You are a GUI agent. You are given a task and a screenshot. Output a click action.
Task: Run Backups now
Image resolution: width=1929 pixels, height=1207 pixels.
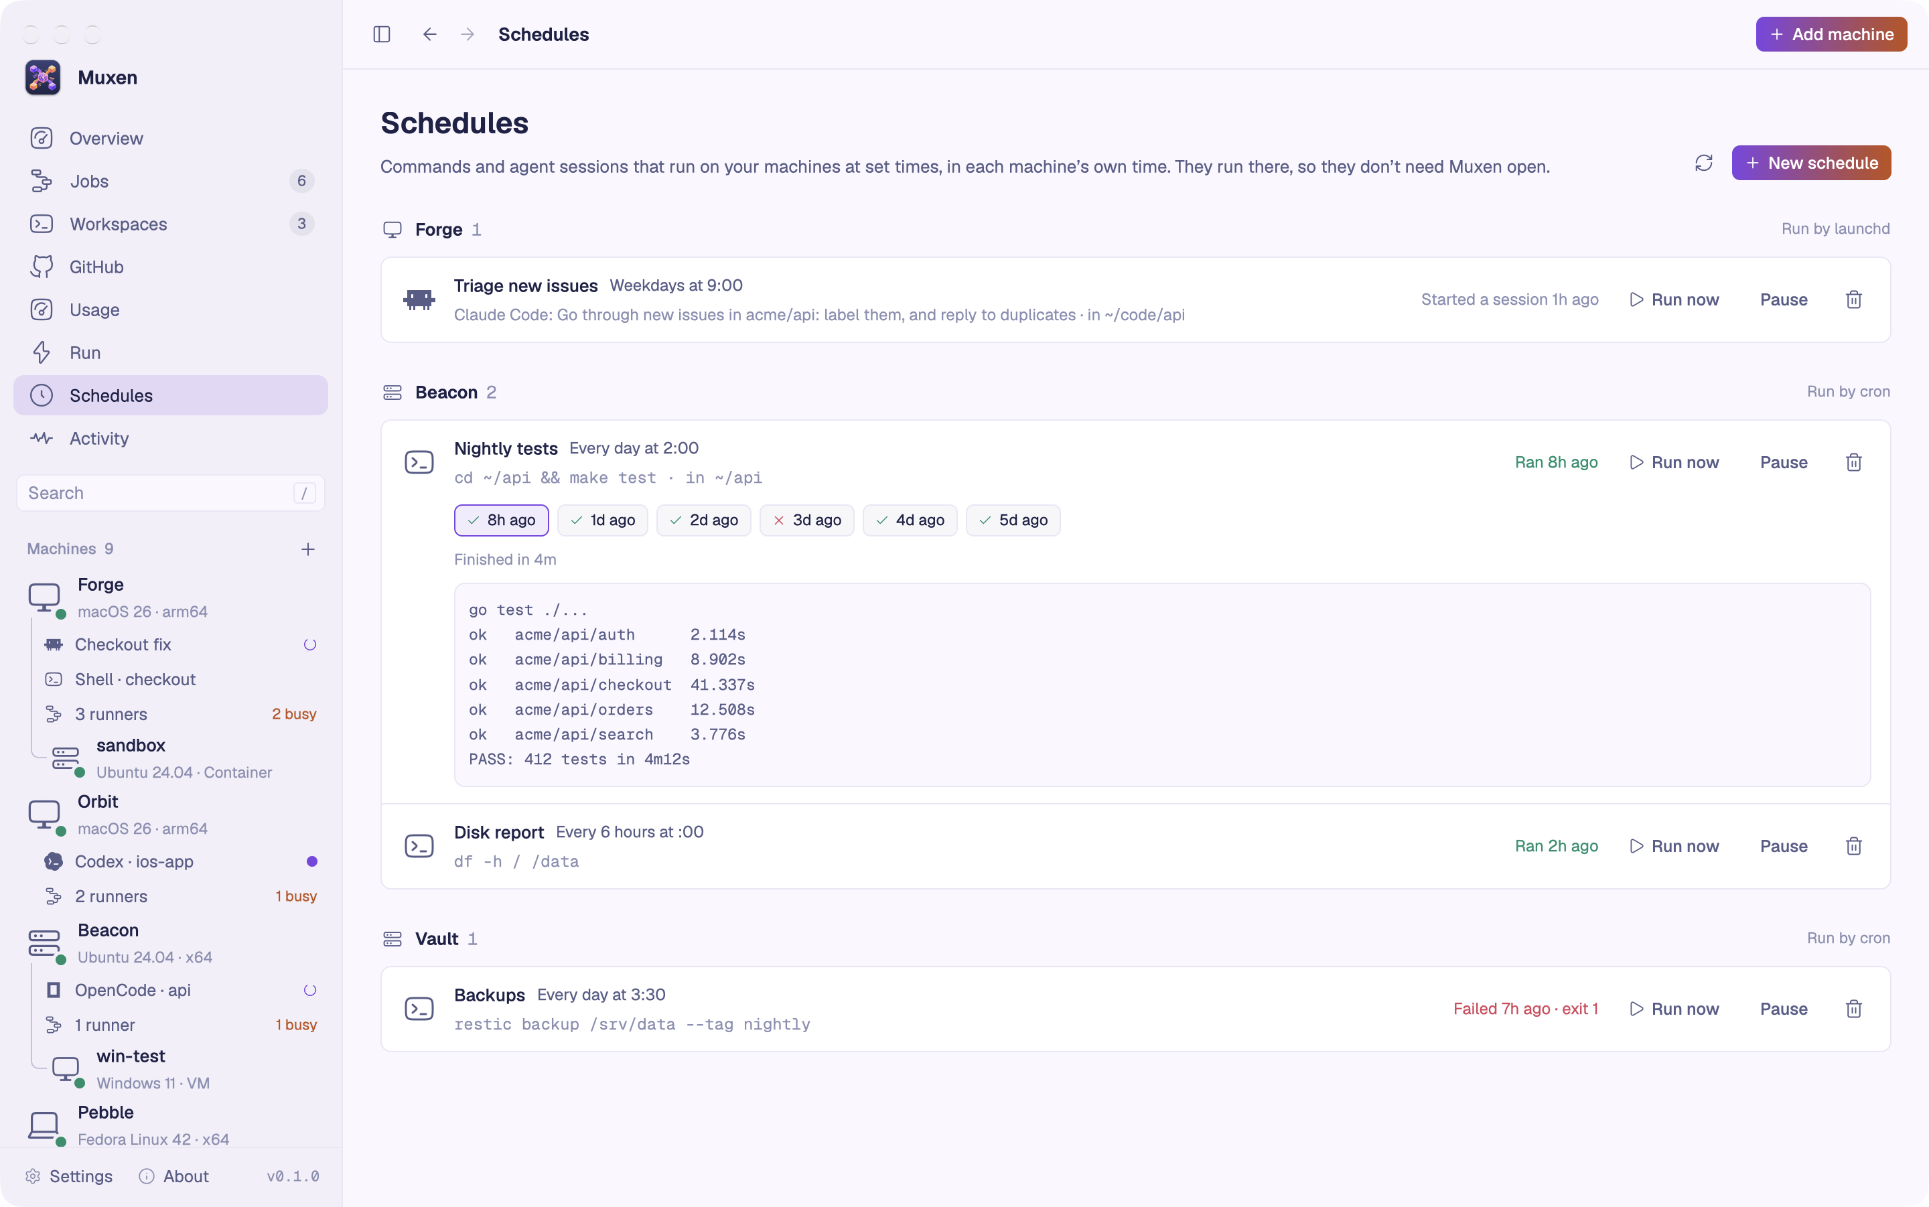(1674, 1009)
